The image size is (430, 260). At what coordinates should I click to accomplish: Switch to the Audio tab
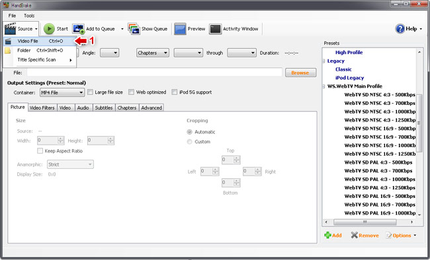pyautogui.click(x=83, y=108)
